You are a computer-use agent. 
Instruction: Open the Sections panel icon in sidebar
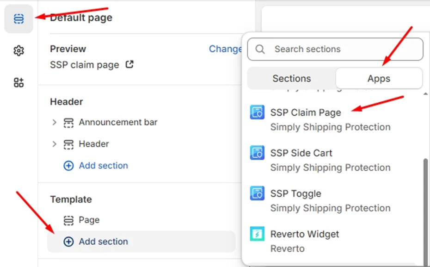(18, 19)
